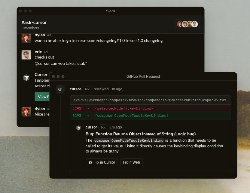Click the comment text "to always be truthy."

click(x=102, y=151)
